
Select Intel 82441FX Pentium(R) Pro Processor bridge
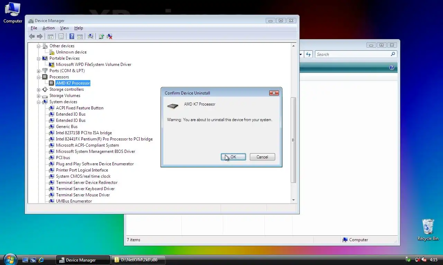(x=104, y=139)
